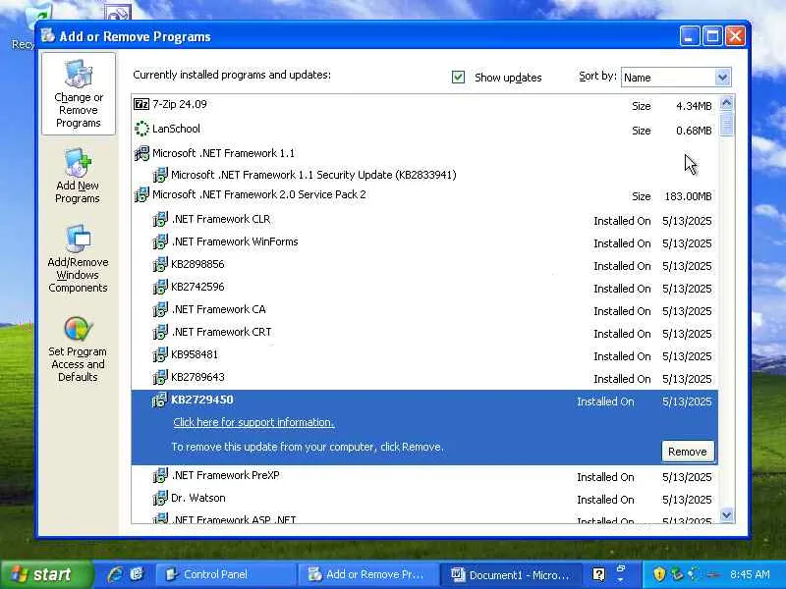Click icon of selected KB2729450 update
Screen dimensions: 786x589
pyautogui.click(x=159, y=401)
